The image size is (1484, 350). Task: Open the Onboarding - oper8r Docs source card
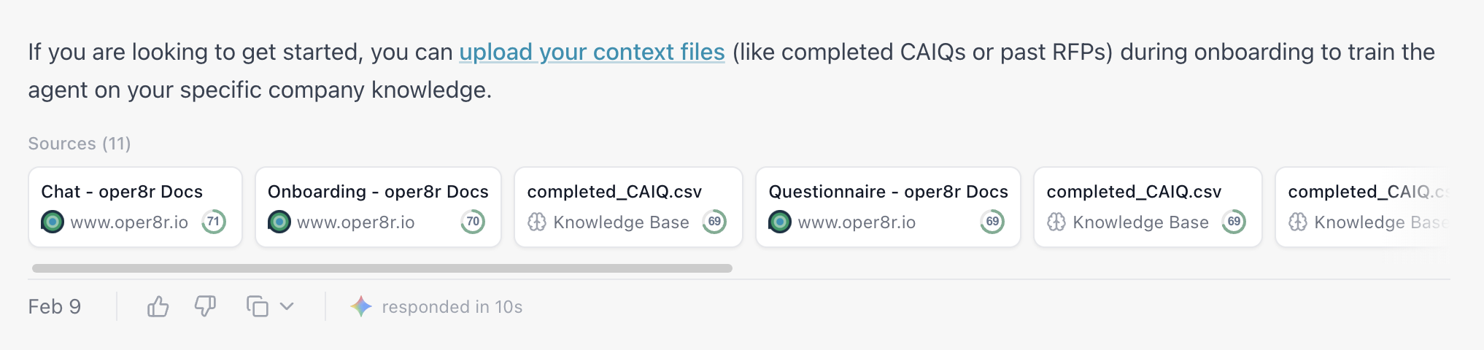(378, 207)
